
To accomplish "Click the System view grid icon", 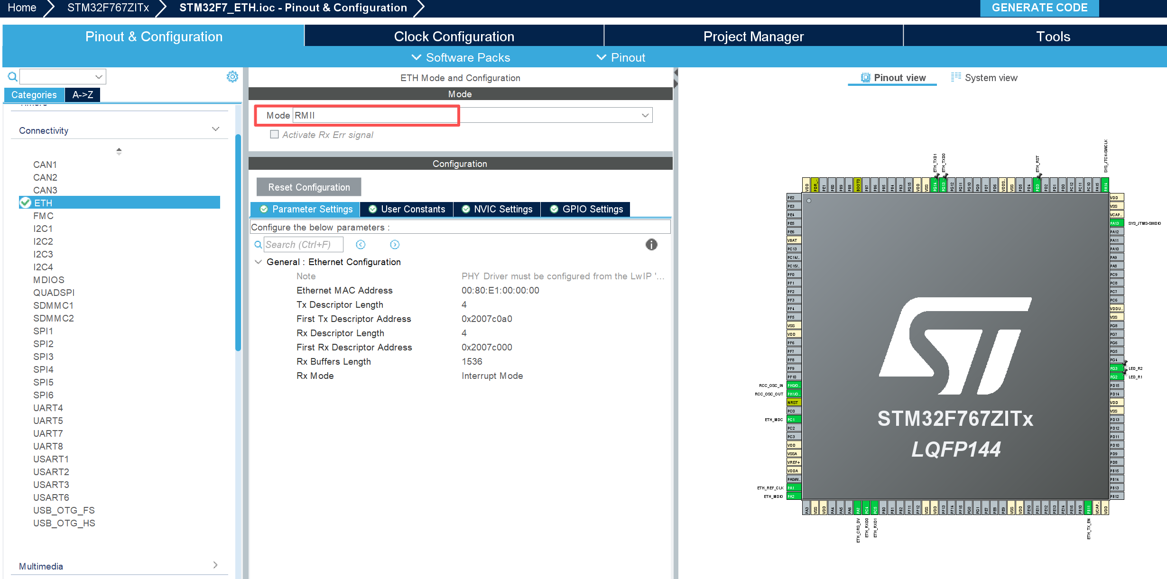I will pyautogui.click(x=956, y=77).
